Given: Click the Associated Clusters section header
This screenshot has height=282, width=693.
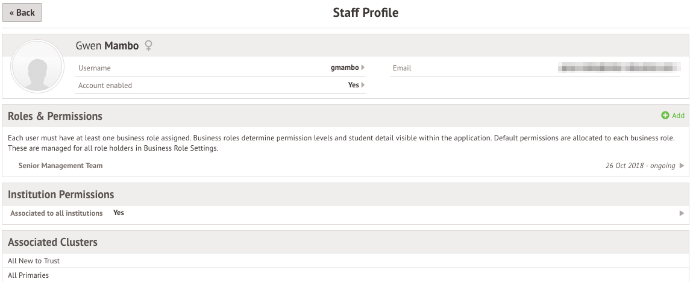Looking at the screenshot, I should coord(52,242).
